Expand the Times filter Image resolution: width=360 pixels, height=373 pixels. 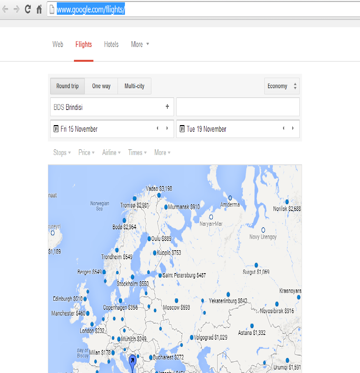coord(137,152)
